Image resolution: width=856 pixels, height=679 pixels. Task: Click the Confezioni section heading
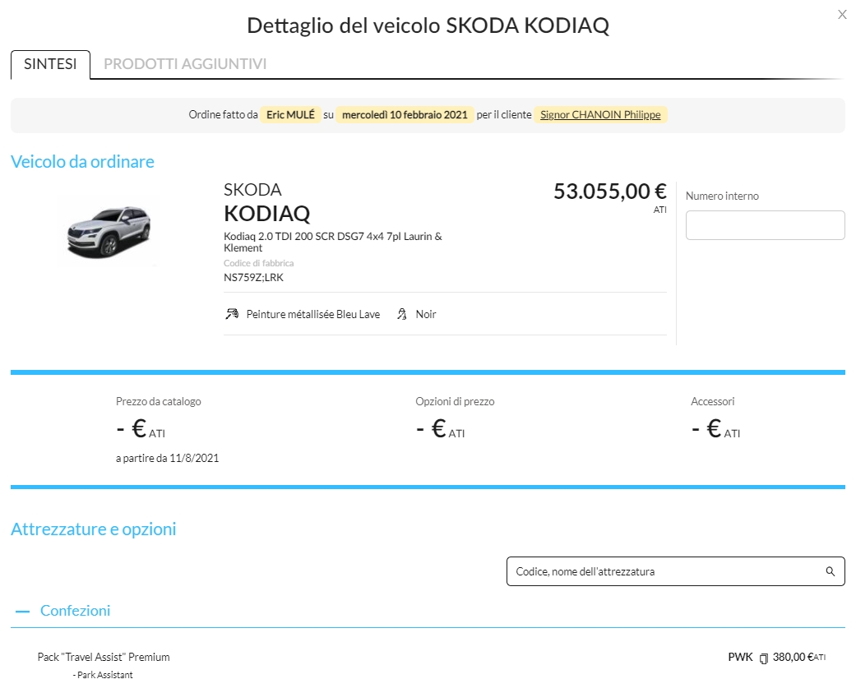76,611
